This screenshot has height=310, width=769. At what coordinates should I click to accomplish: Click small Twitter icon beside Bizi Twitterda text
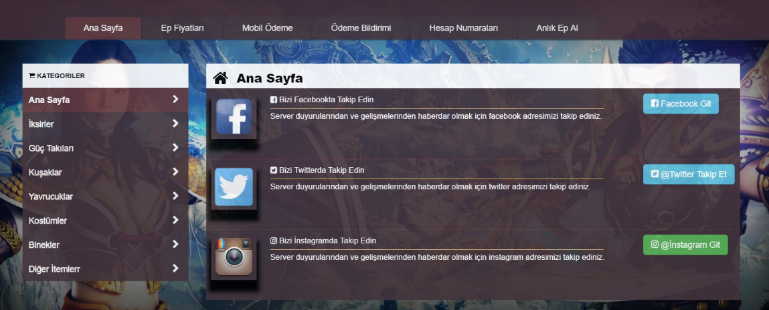pyautogui.click(x=274, y=170)
